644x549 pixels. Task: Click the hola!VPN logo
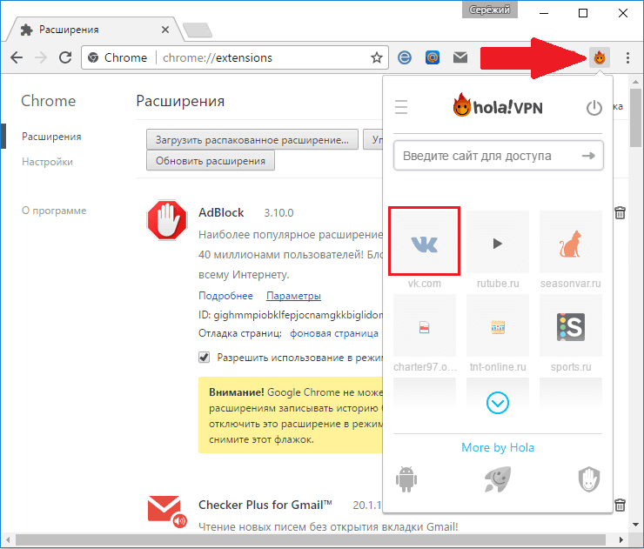coord(498,105)
